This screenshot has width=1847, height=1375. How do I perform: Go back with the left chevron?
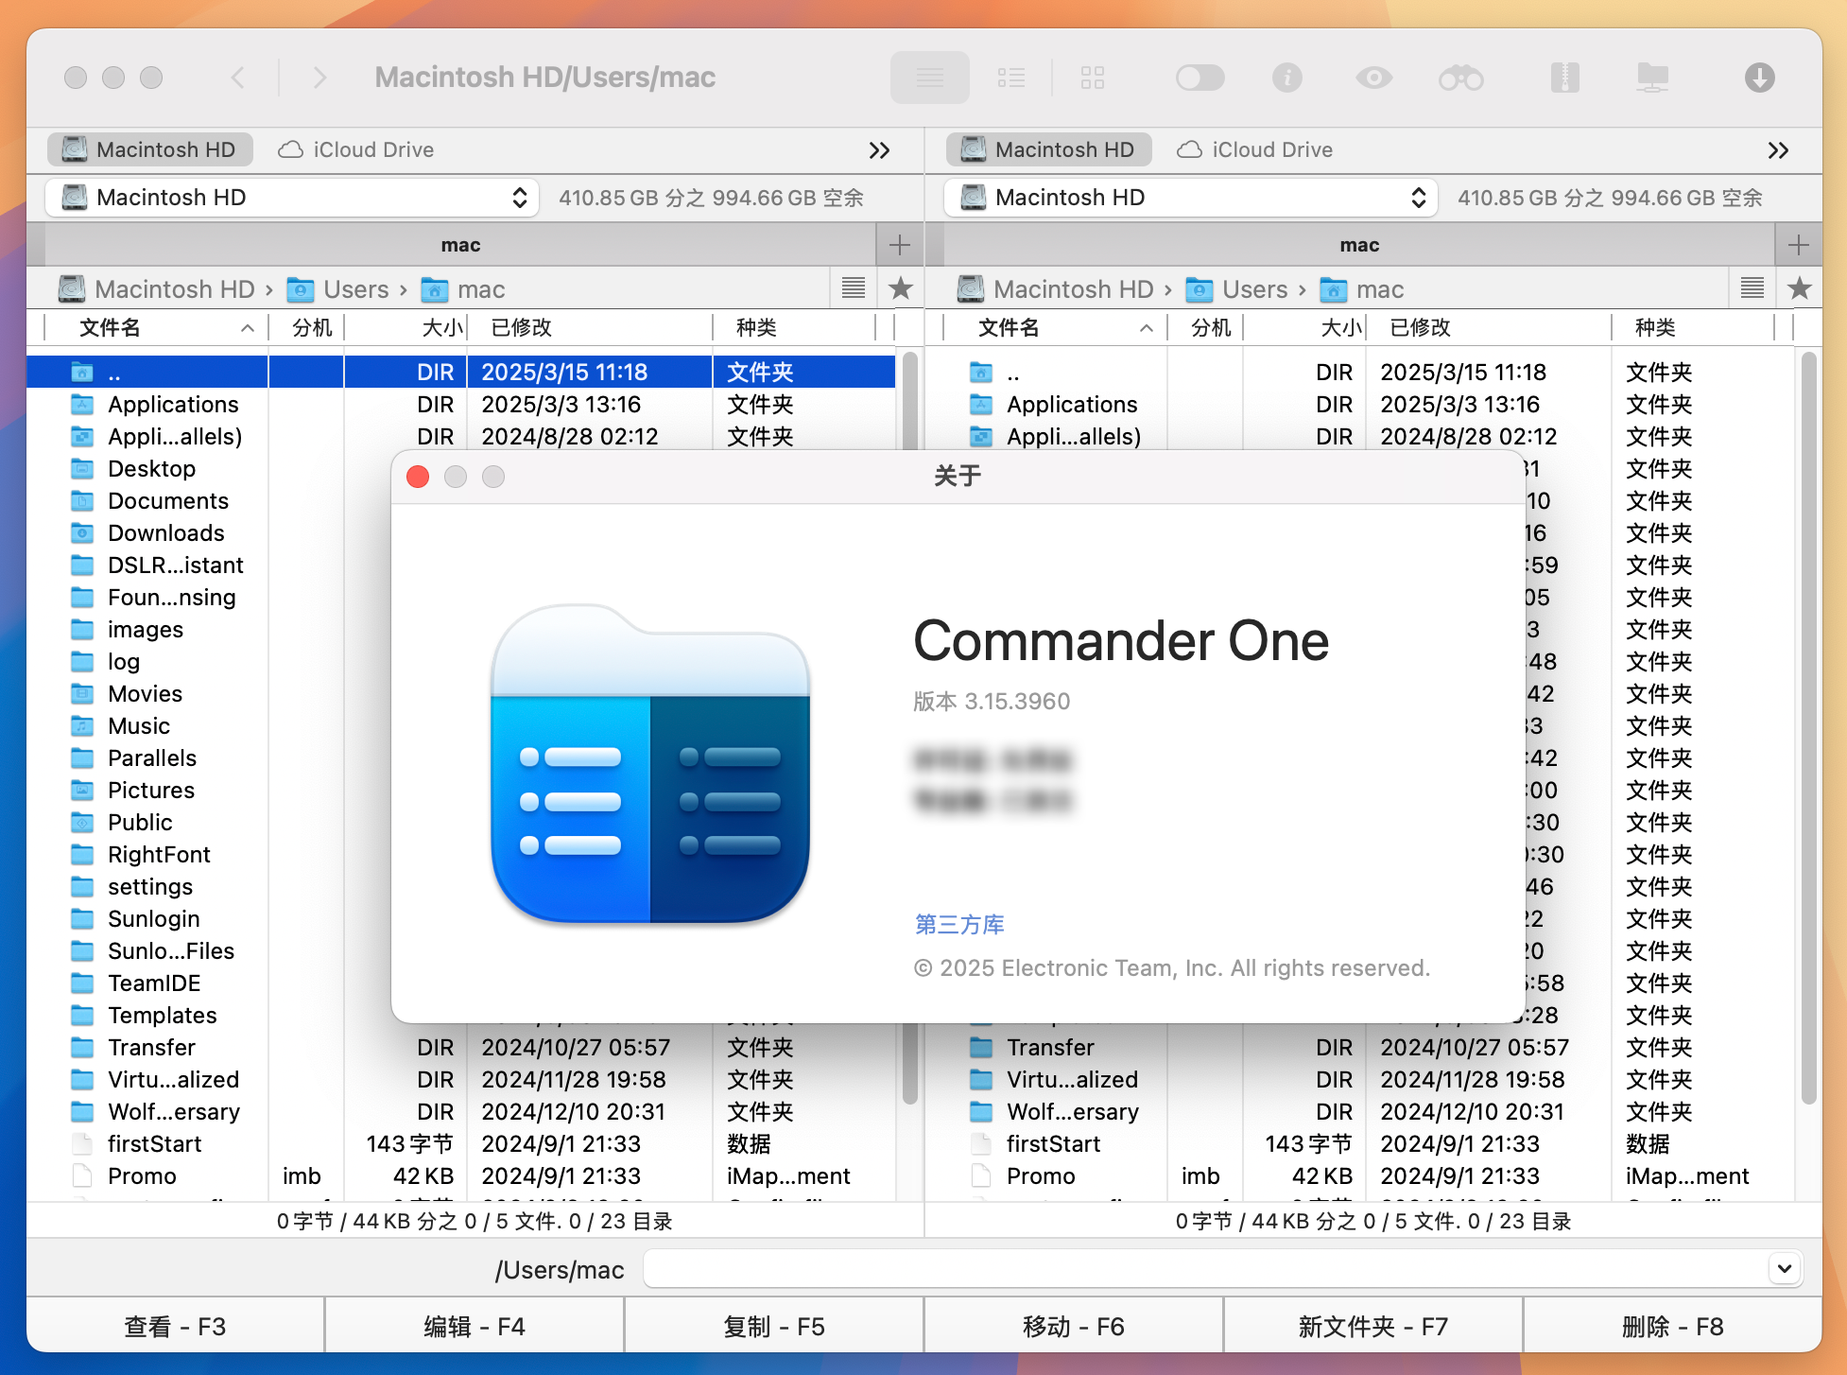[x=238, y=78]
